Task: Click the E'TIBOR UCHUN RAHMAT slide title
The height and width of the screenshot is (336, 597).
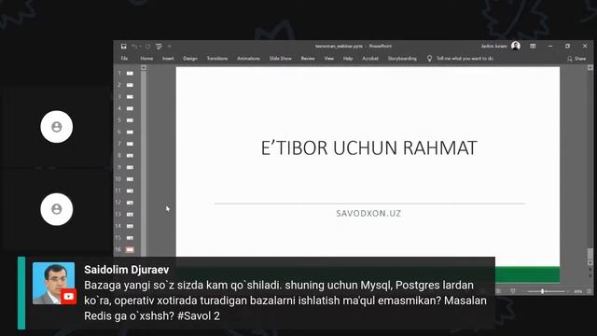Action: [369, 147]
